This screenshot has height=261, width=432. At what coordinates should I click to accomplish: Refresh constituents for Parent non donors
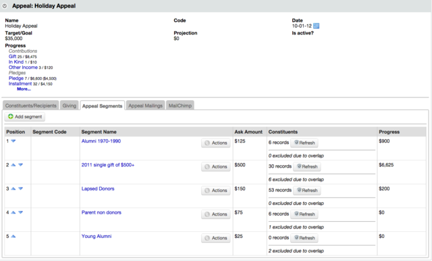click(x=304, y=214)
